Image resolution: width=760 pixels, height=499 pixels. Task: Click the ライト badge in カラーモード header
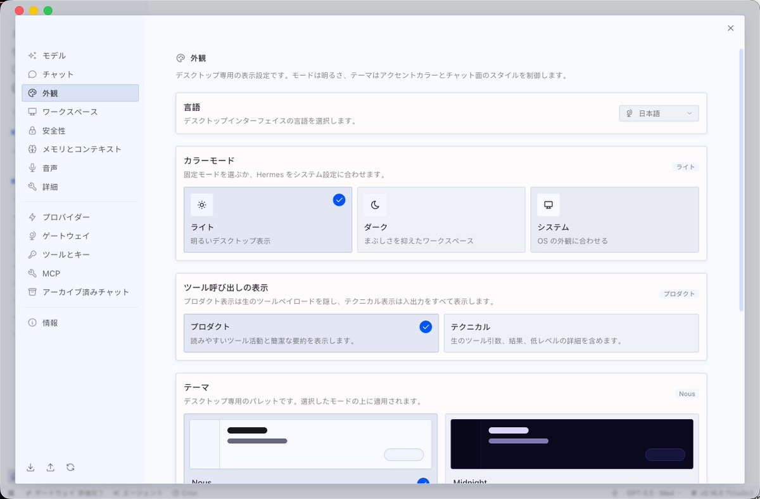point(686,167)
